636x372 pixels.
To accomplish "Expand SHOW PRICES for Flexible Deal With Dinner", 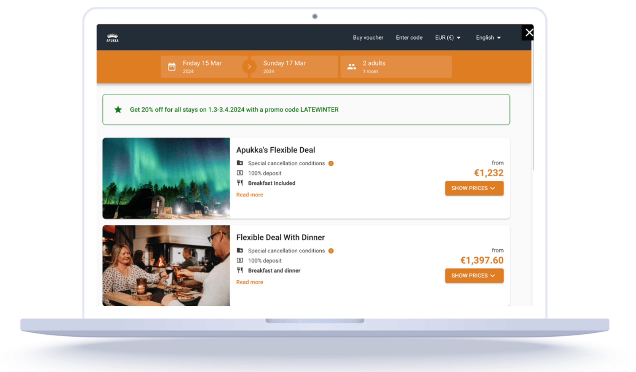I will click(474, 276).
